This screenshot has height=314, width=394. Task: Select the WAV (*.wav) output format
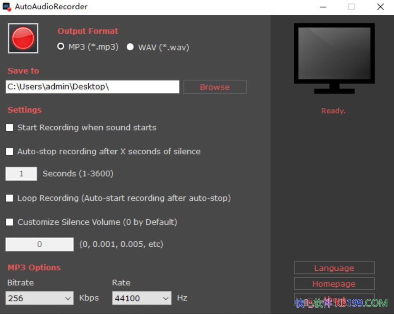pyautogui.click(x=130, y=47)
